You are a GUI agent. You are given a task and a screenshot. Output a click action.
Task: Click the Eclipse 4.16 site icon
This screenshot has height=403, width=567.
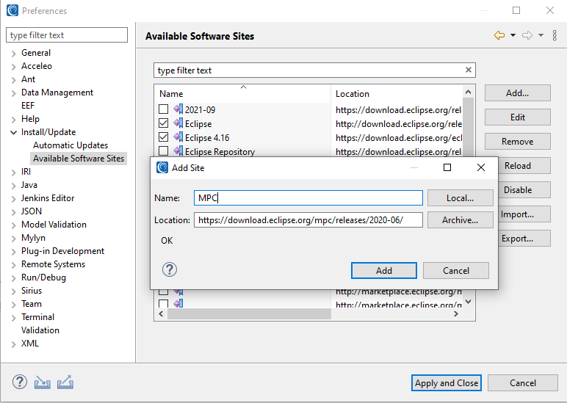(x=178, y=137)
